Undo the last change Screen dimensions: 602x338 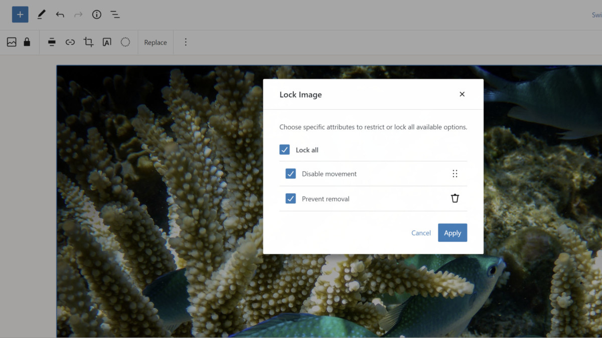pos(60,15)
